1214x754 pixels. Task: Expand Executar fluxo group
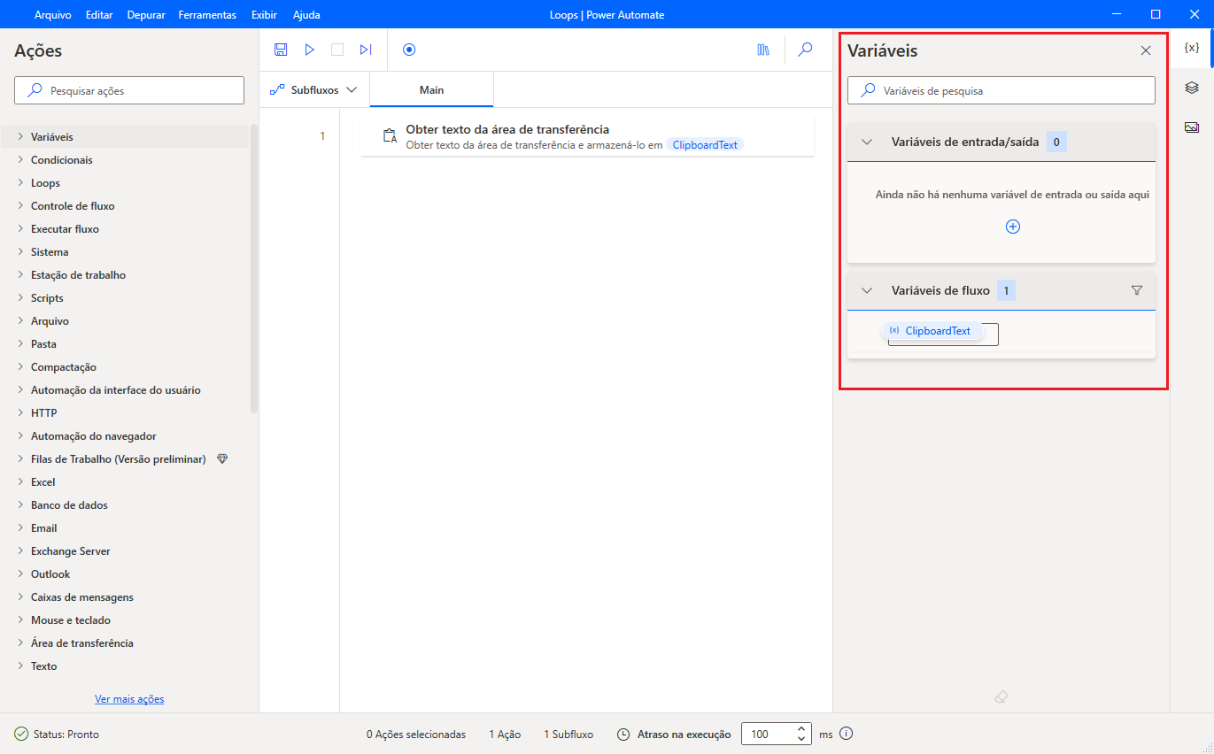pos(20,229)
